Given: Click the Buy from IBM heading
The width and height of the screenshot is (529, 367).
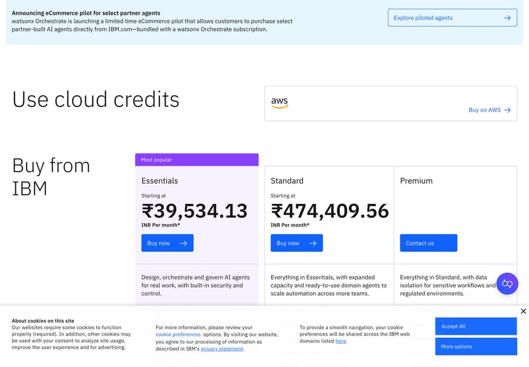Looking at the screenshot, I should (51, 177).
